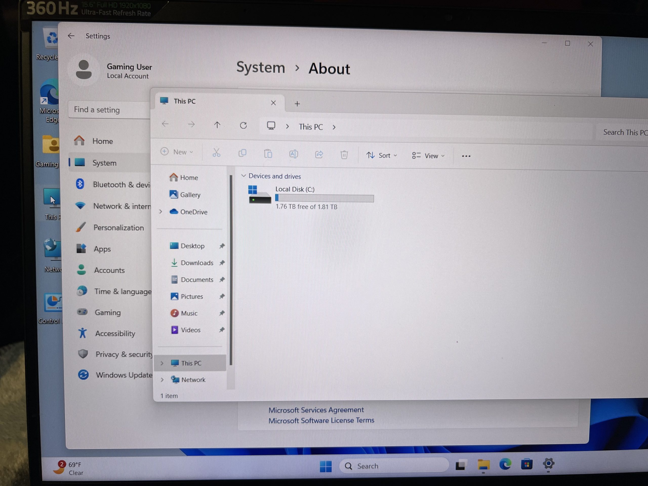
Task: Open File Explorer from the taskbar
Action: click(x=483, y=465)
